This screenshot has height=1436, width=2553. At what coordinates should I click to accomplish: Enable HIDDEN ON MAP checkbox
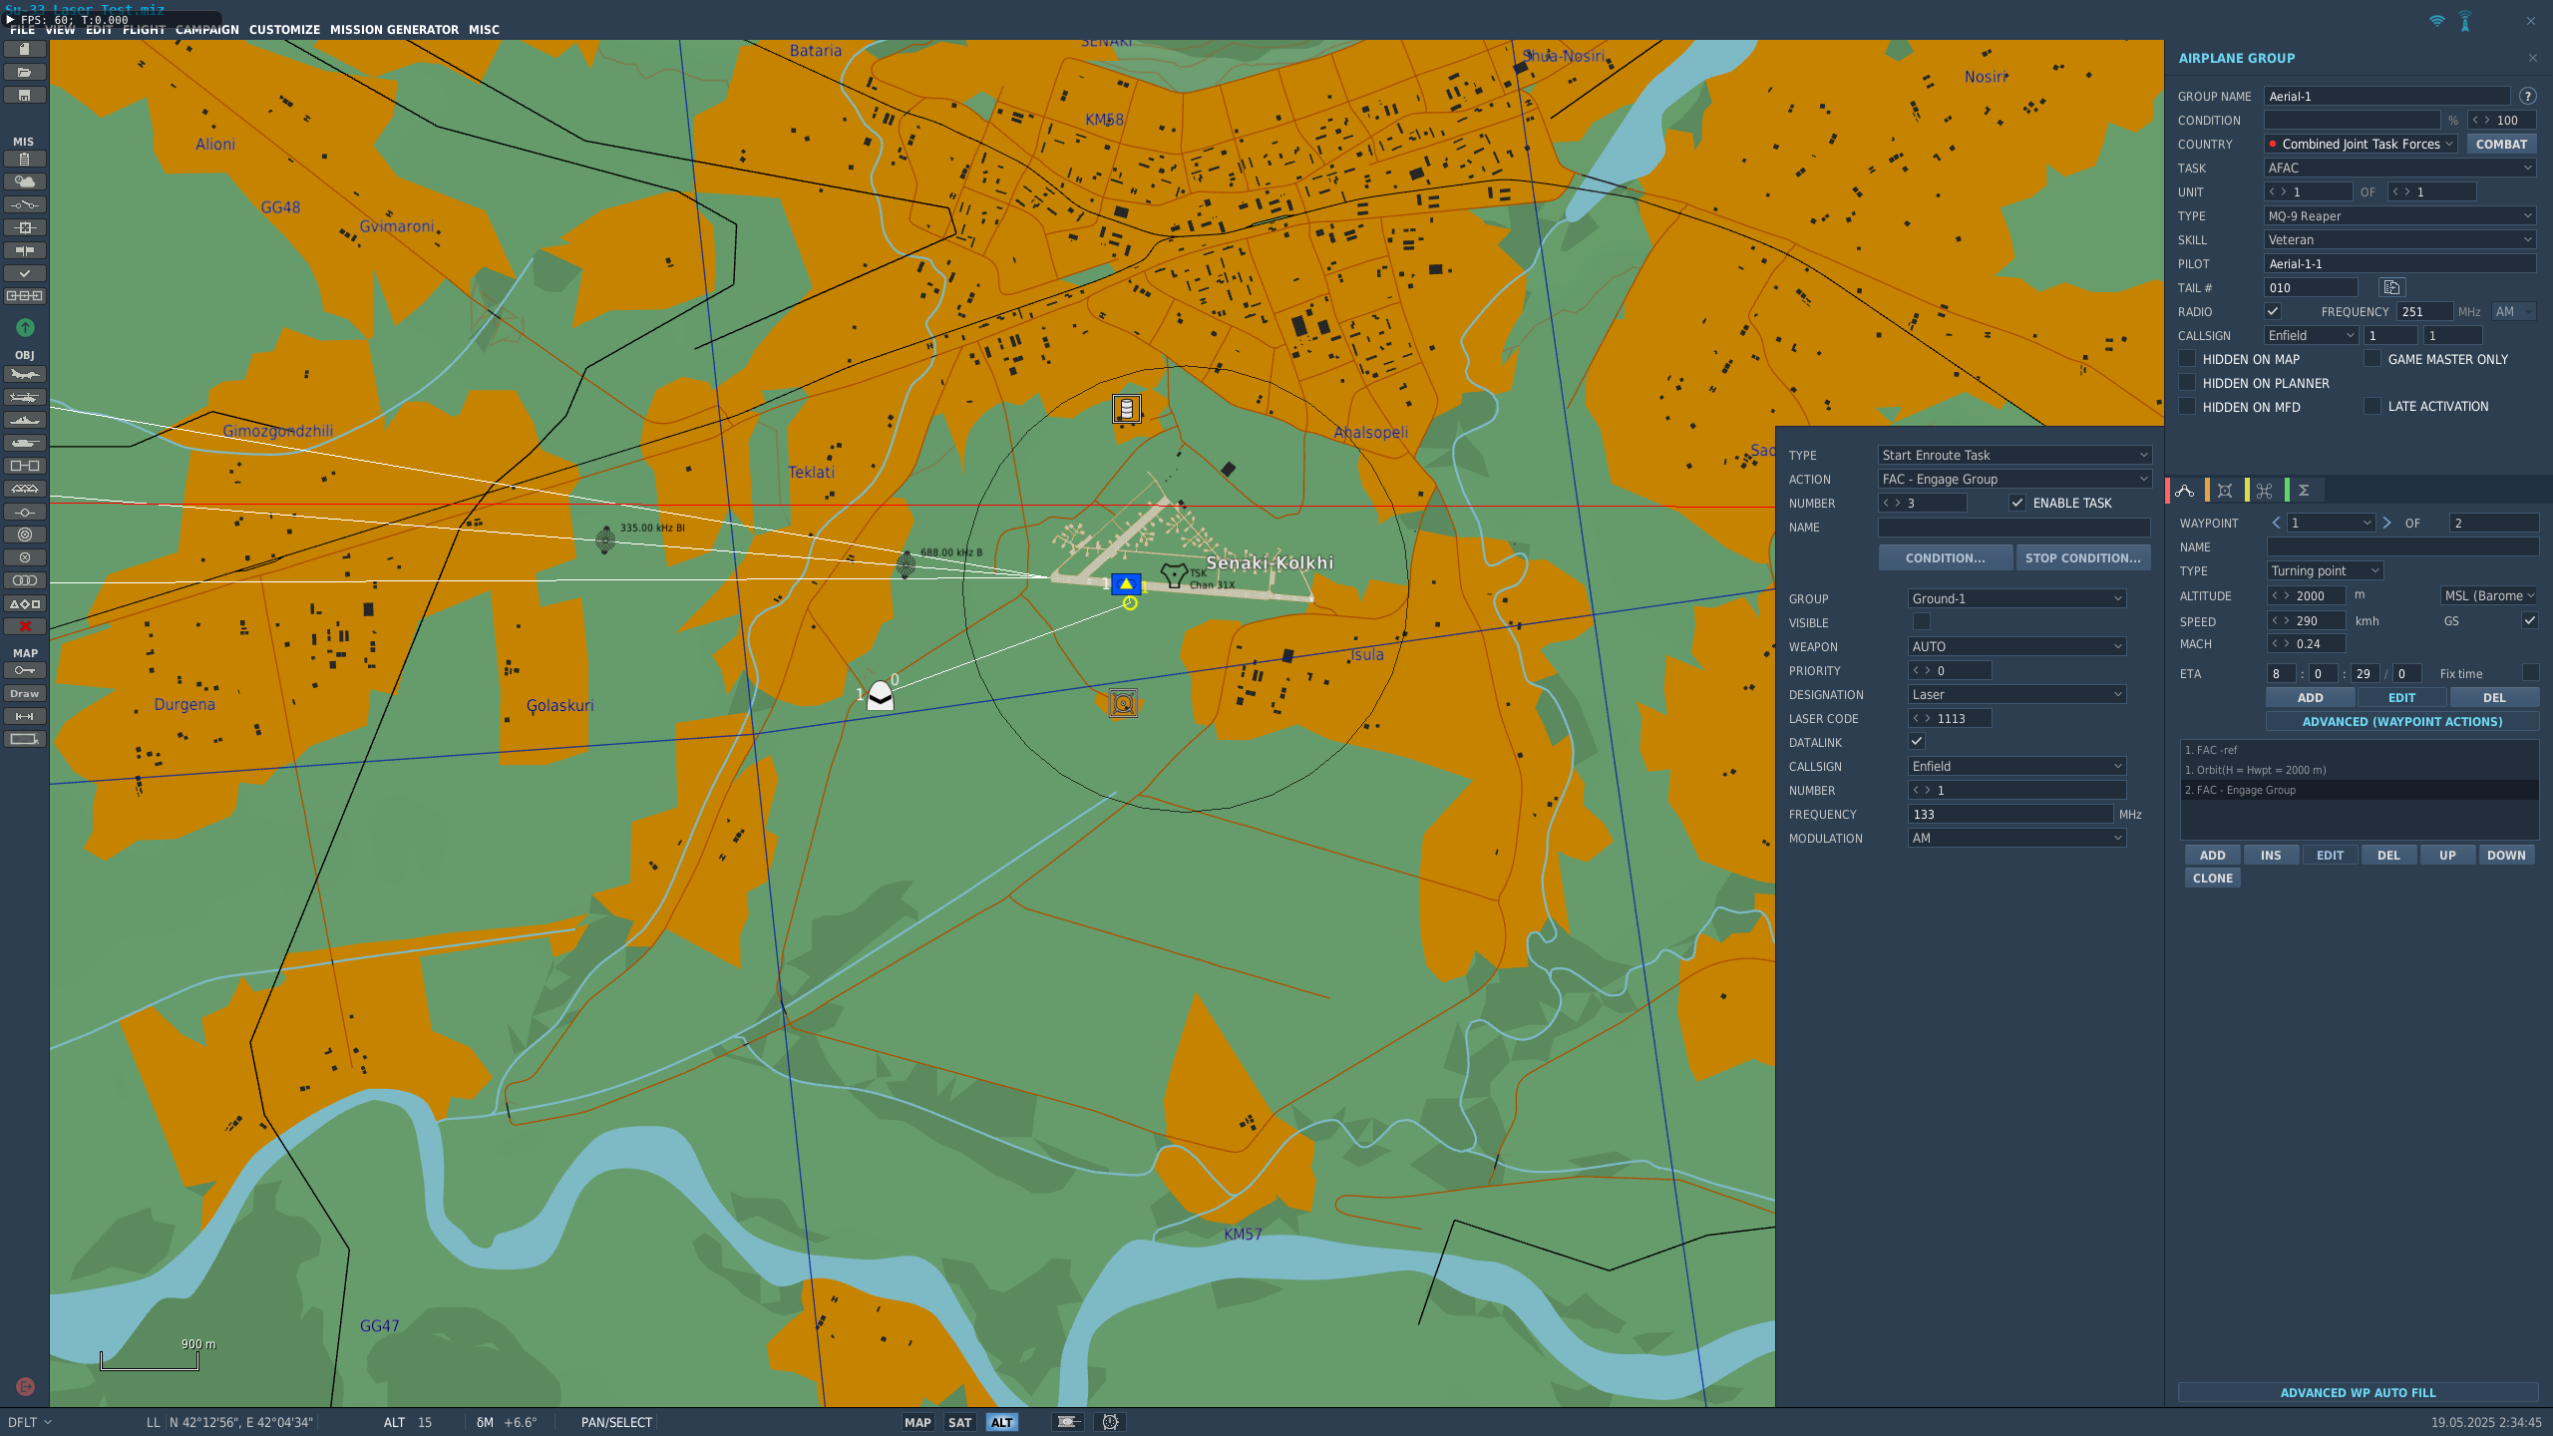(2187, 359)
